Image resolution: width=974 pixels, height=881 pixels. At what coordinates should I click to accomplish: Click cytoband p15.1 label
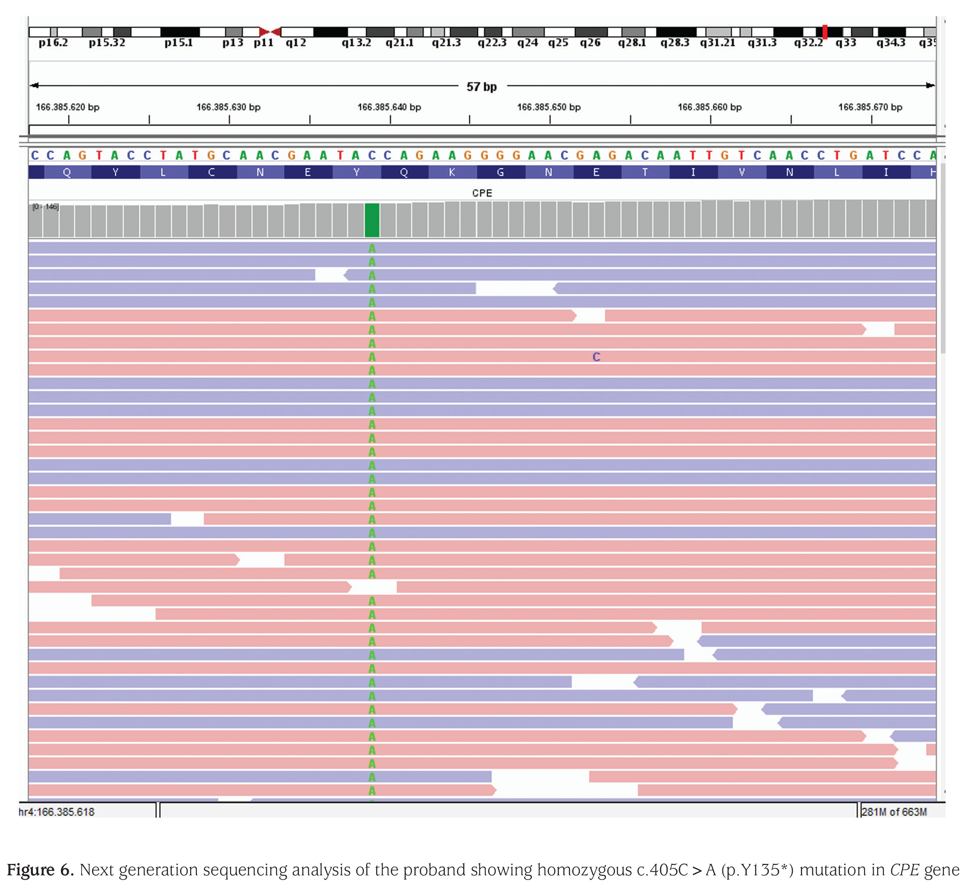click(179, 43)
